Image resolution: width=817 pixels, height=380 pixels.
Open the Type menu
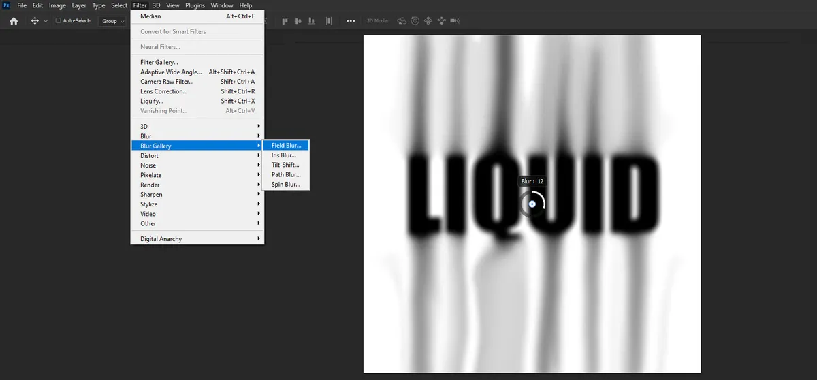99,5
